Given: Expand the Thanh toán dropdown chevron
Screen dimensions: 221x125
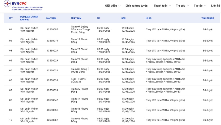Looking at the screenshot, I should tap(170, 6).
